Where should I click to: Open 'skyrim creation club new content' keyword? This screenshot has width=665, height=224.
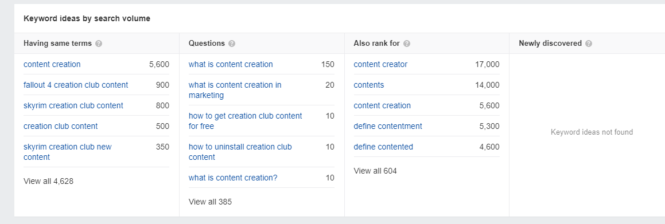[x=68, y=152]
